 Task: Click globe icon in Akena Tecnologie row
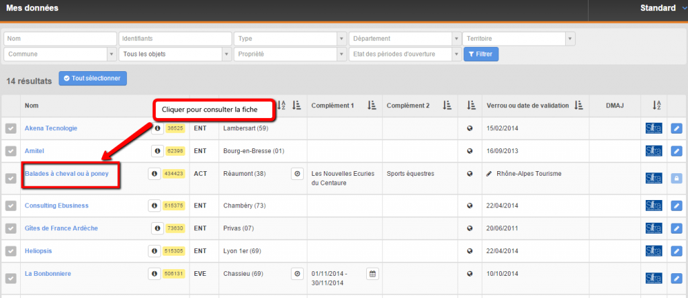(470, 128)
